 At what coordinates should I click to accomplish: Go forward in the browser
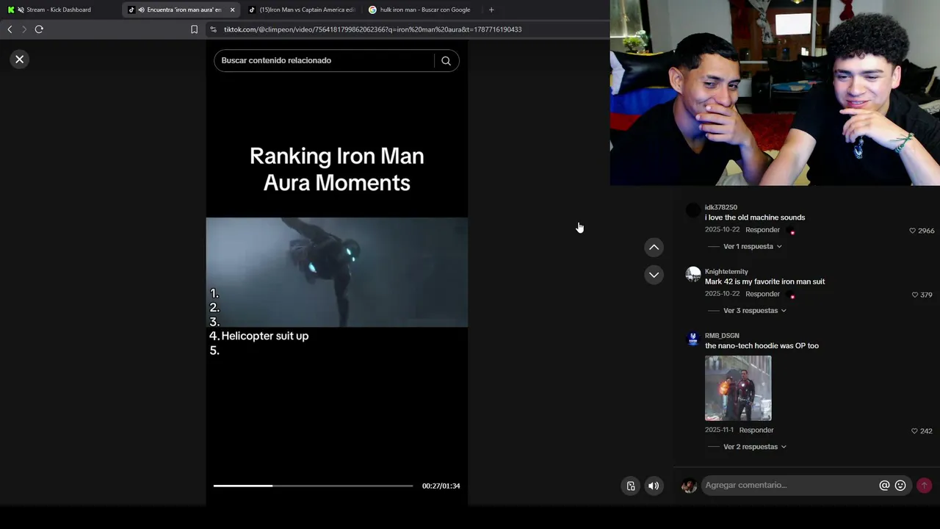click(x=23, y=29)
